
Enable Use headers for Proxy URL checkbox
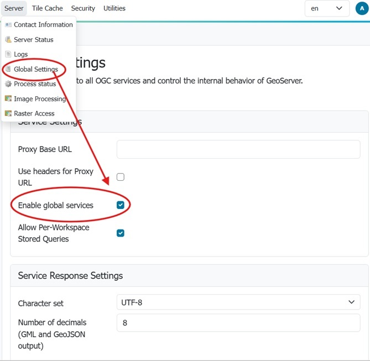point(121,177)
